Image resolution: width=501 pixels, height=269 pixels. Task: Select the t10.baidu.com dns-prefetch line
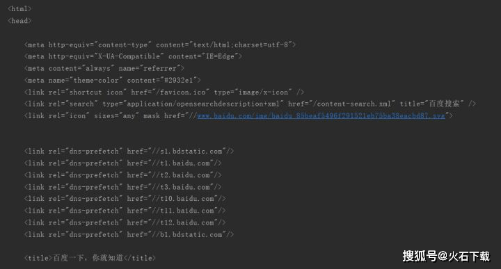125,199
